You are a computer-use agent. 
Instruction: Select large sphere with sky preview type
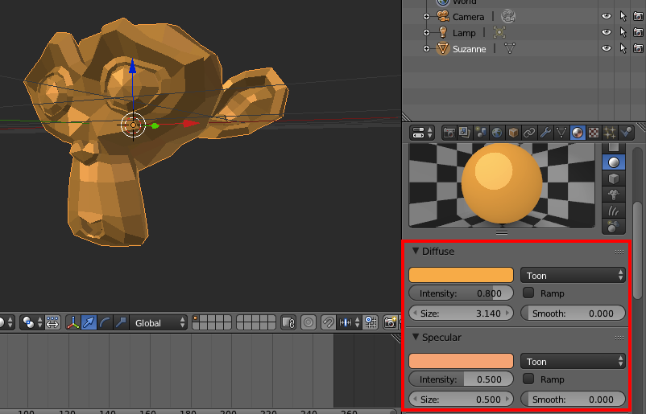(x=614, y=227)
